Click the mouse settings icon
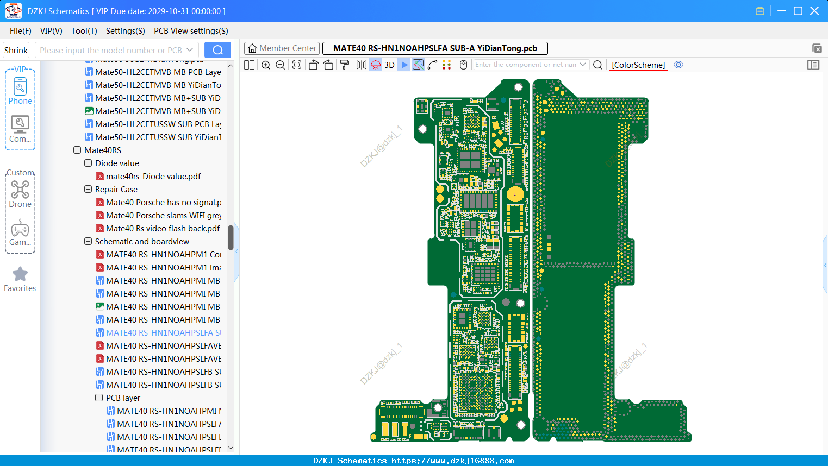This screenshot has width=828, height=466. pos(463,65)
